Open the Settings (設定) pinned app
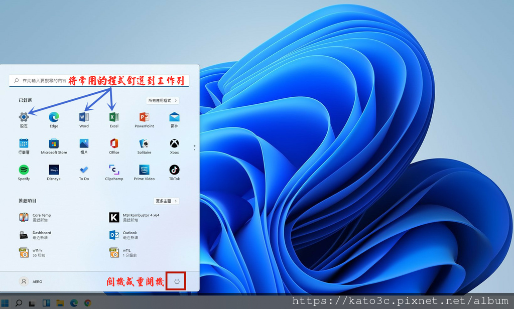This screenshot has height=309, width=514. 24,119
